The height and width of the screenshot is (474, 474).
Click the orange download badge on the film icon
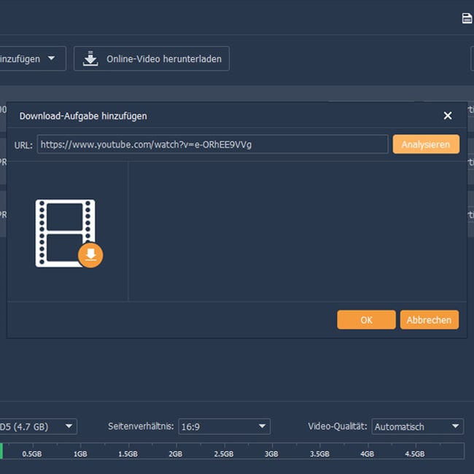90,255
